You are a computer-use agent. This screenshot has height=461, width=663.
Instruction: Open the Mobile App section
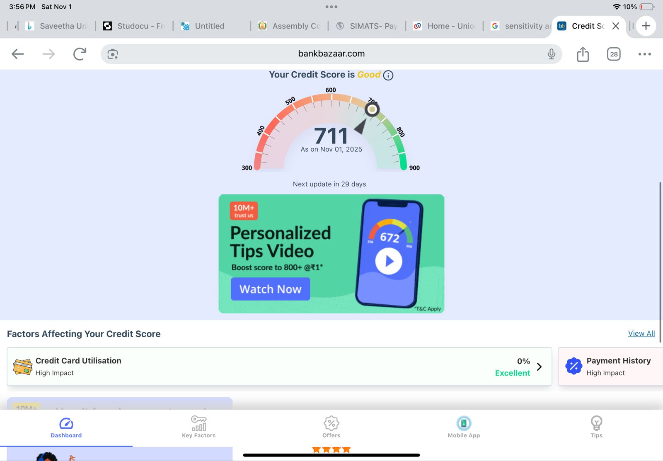tap(464, 427)
